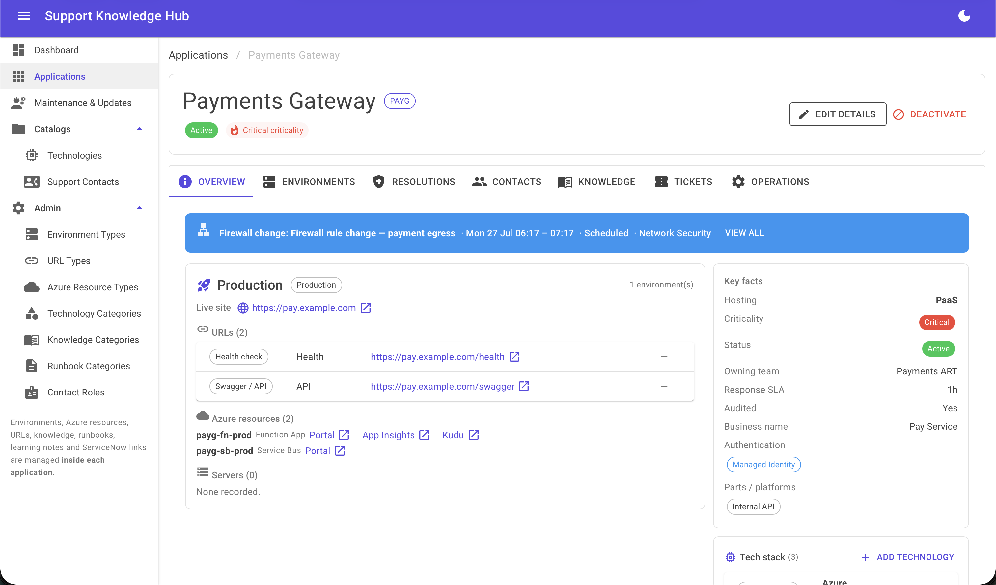996x585 pixels.
Task: Switch to the Knowledge tab
Action: pyautogui.click(x=596, y=182)
